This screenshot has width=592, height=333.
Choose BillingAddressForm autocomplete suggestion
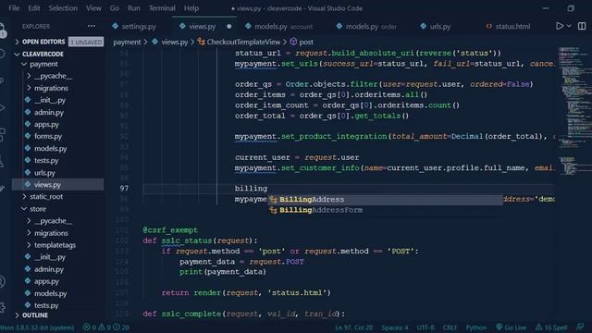[x=385, y=210]
